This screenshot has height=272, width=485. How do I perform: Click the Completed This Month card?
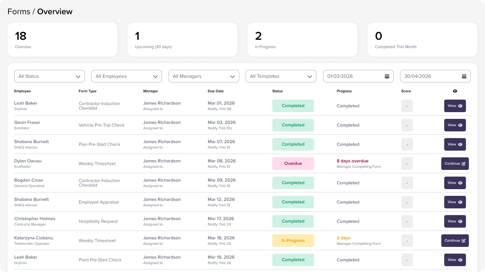tap(422, 39)
